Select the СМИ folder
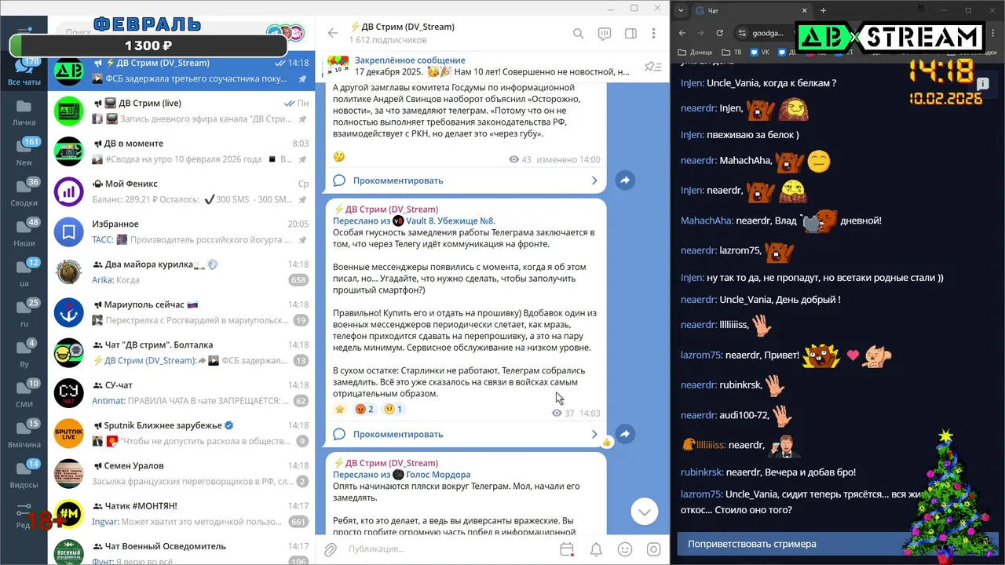This screenshot has width=1005, height=565. point(24,394)
